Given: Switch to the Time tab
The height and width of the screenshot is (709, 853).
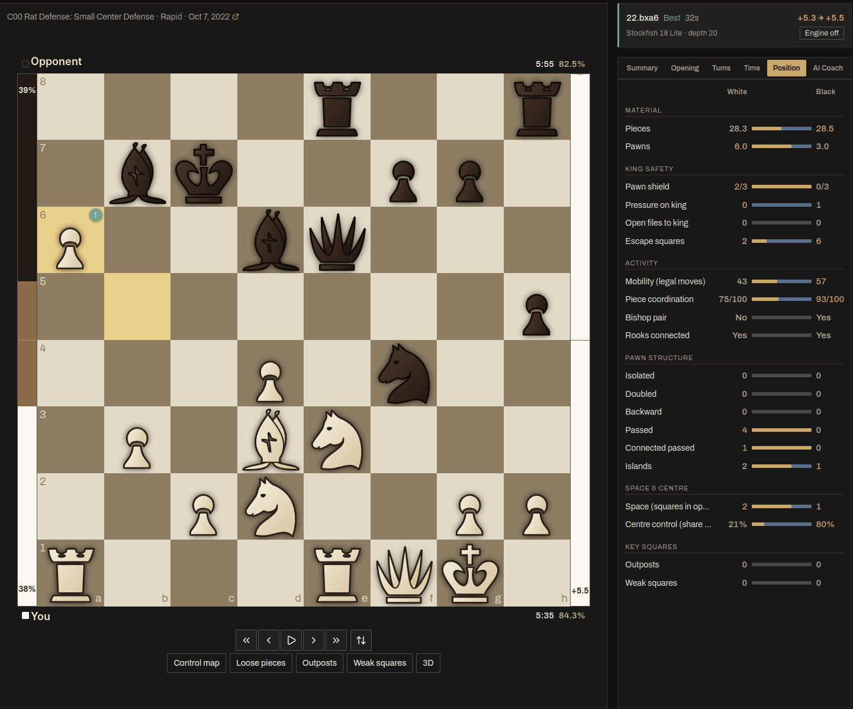Looking at the screenshot, I should point(752,68).
